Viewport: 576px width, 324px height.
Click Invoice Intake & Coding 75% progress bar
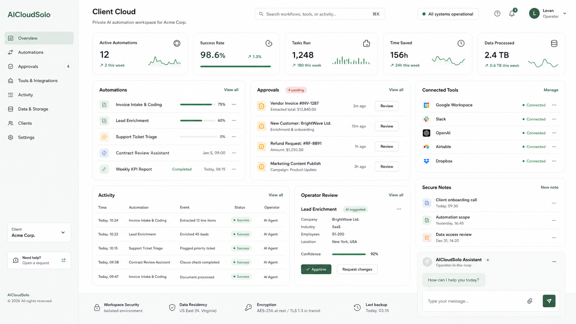(x=198, y=104)
